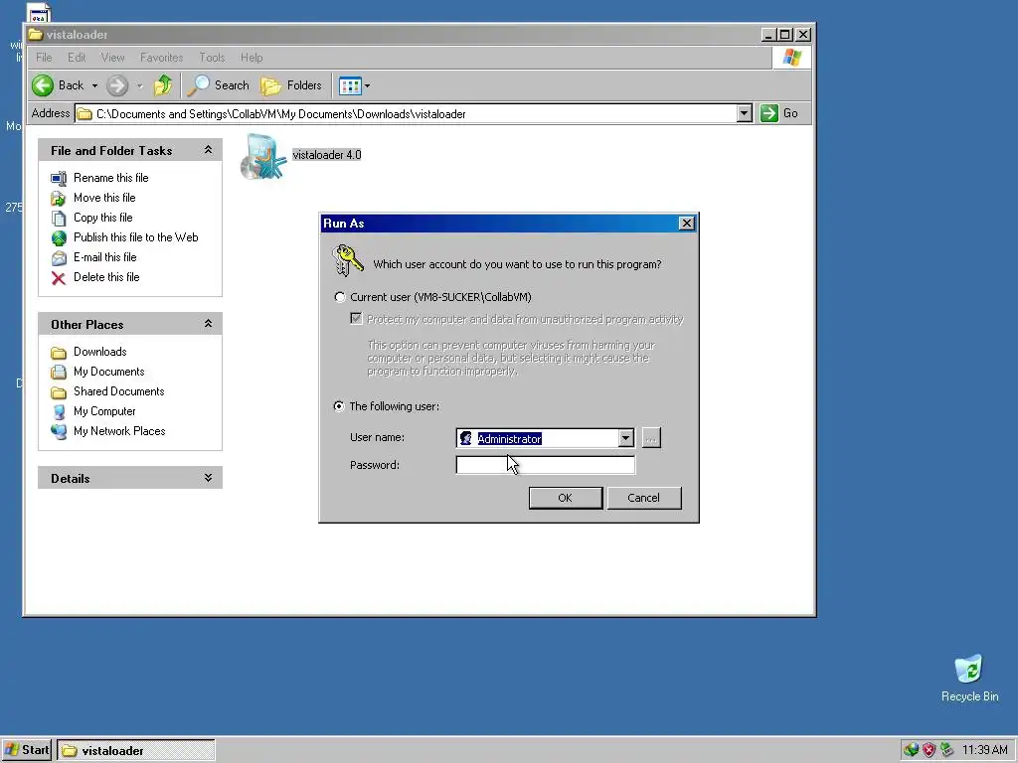The width and height of the screenshot is (1018, 763).
Task: Maximize the vistaloader window
Action: (x=785, y=35)
